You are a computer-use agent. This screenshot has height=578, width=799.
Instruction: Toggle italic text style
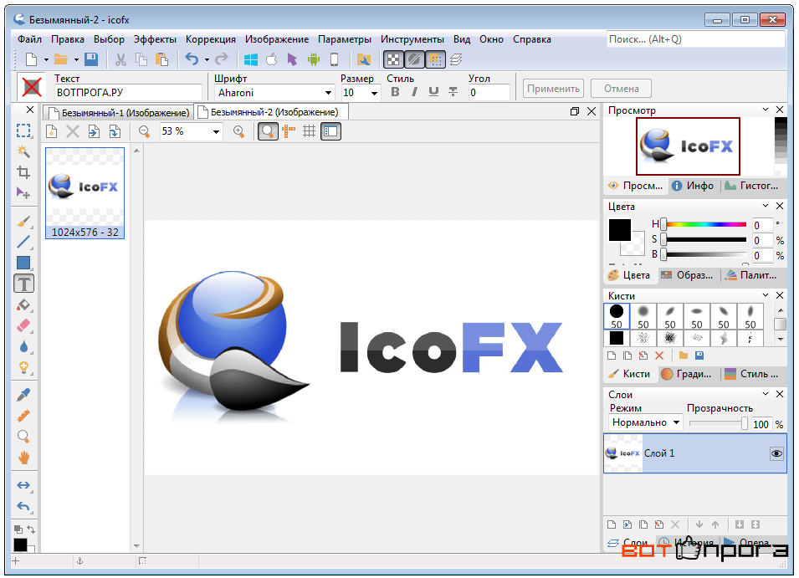click(x=414, y=92)
